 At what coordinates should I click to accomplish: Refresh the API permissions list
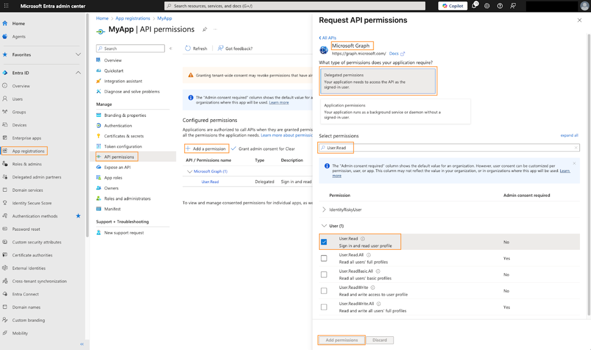click(x=196, y=48)
